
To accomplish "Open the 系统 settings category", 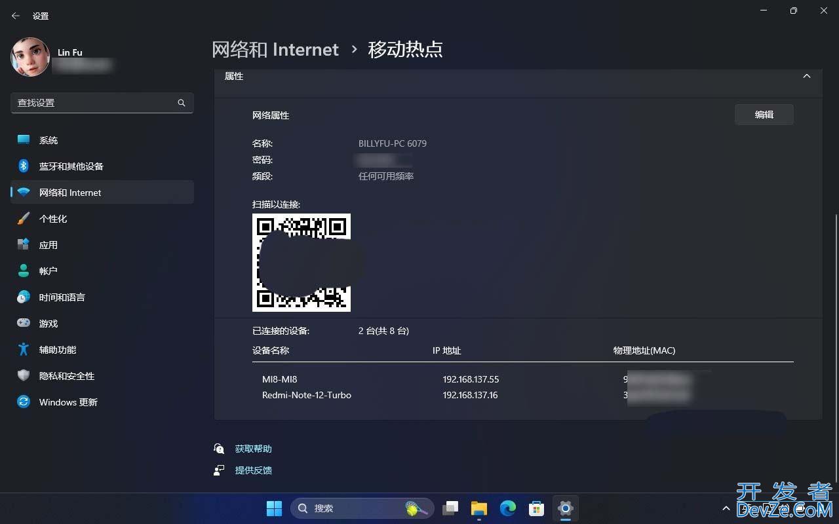I will coord(102,140).
